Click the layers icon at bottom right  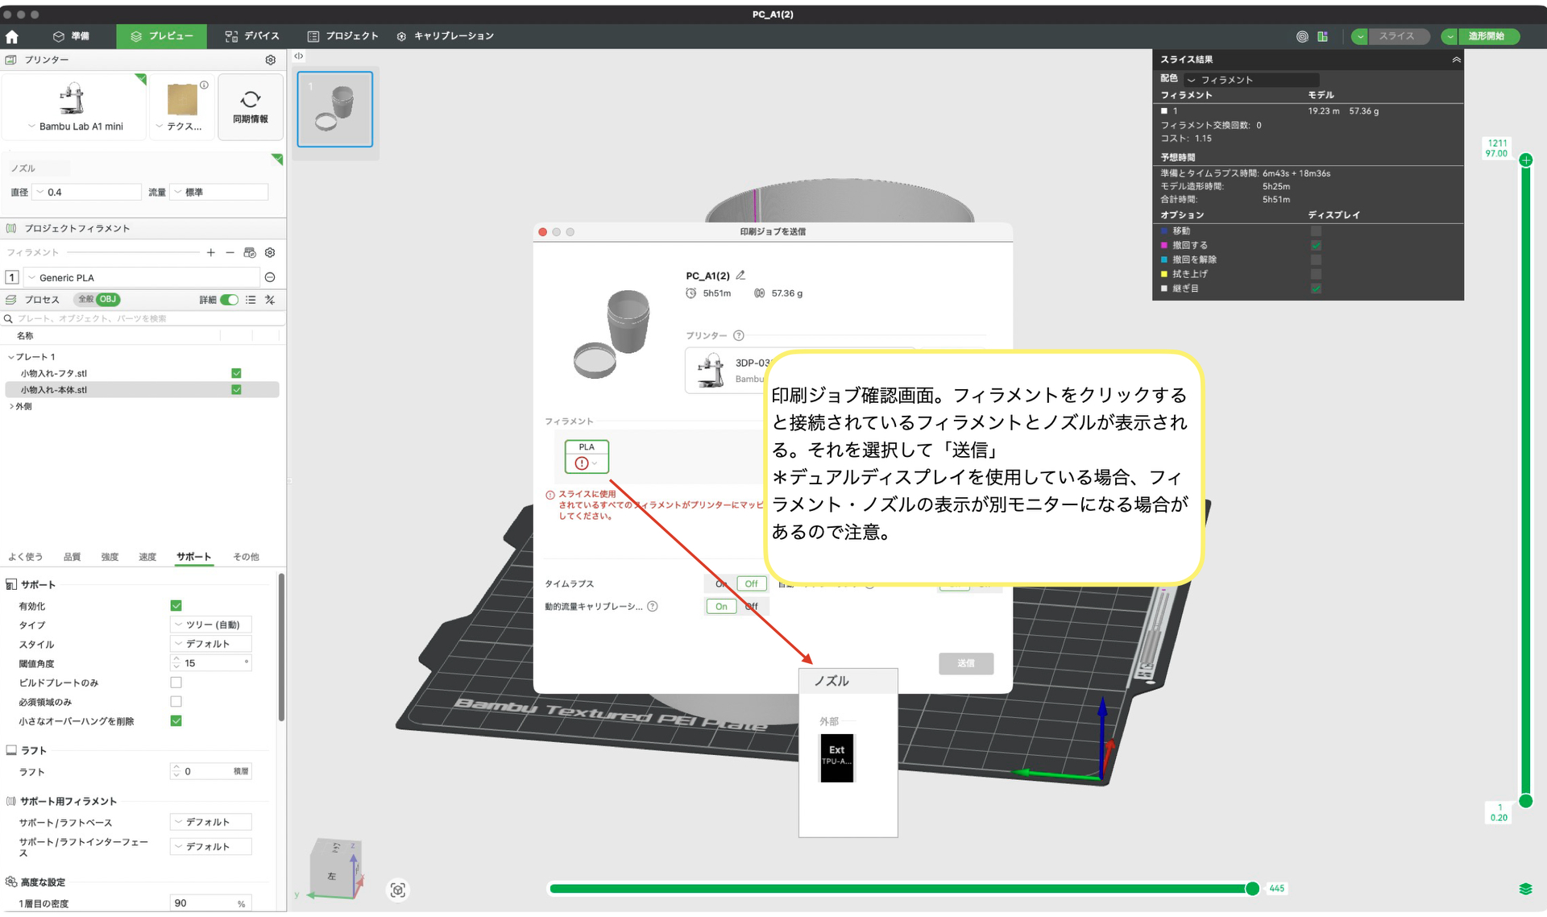(x=1525, y=889)
